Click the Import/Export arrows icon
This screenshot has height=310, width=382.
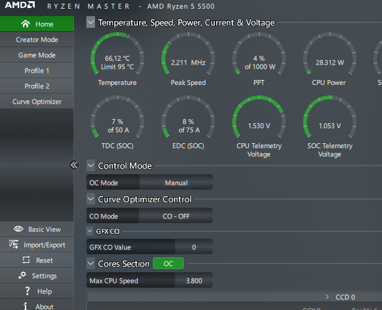click(x=14, y=244)
